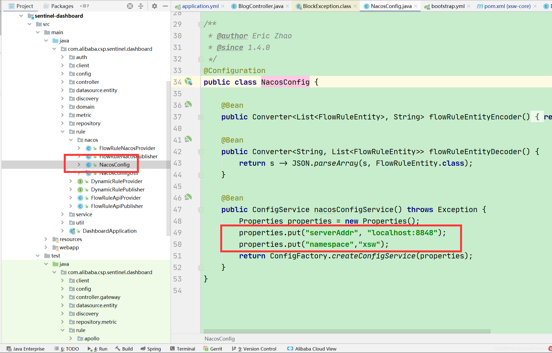Expand the service package folder
Image resolution: width=552 pixels, height=353 pixels.
[63, 214]
